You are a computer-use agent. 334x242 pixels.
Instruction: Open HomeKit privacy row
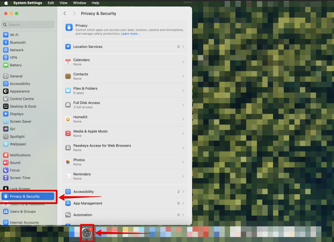point(125,119)
